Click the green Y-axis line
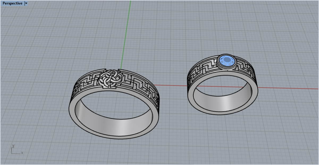This screenshot has height=165, width=319. pos(127,32)
